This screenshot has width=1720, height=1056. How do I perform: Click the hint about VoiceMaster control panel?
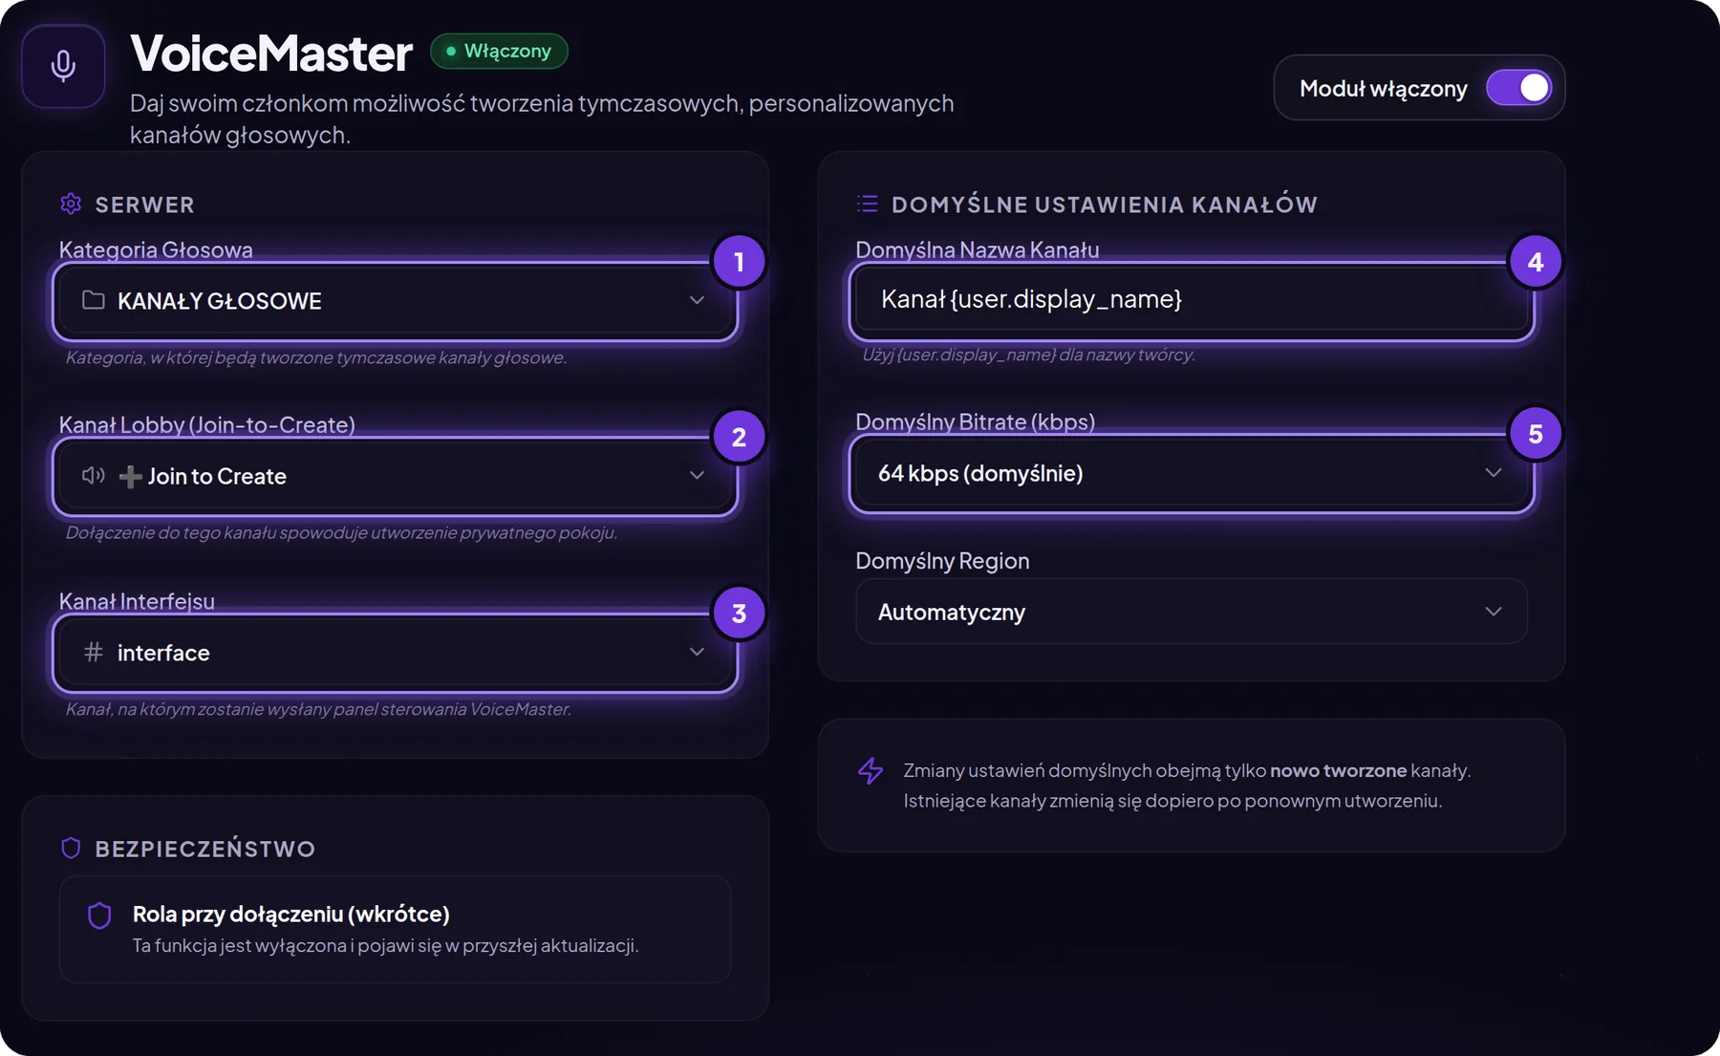point(318,709)
